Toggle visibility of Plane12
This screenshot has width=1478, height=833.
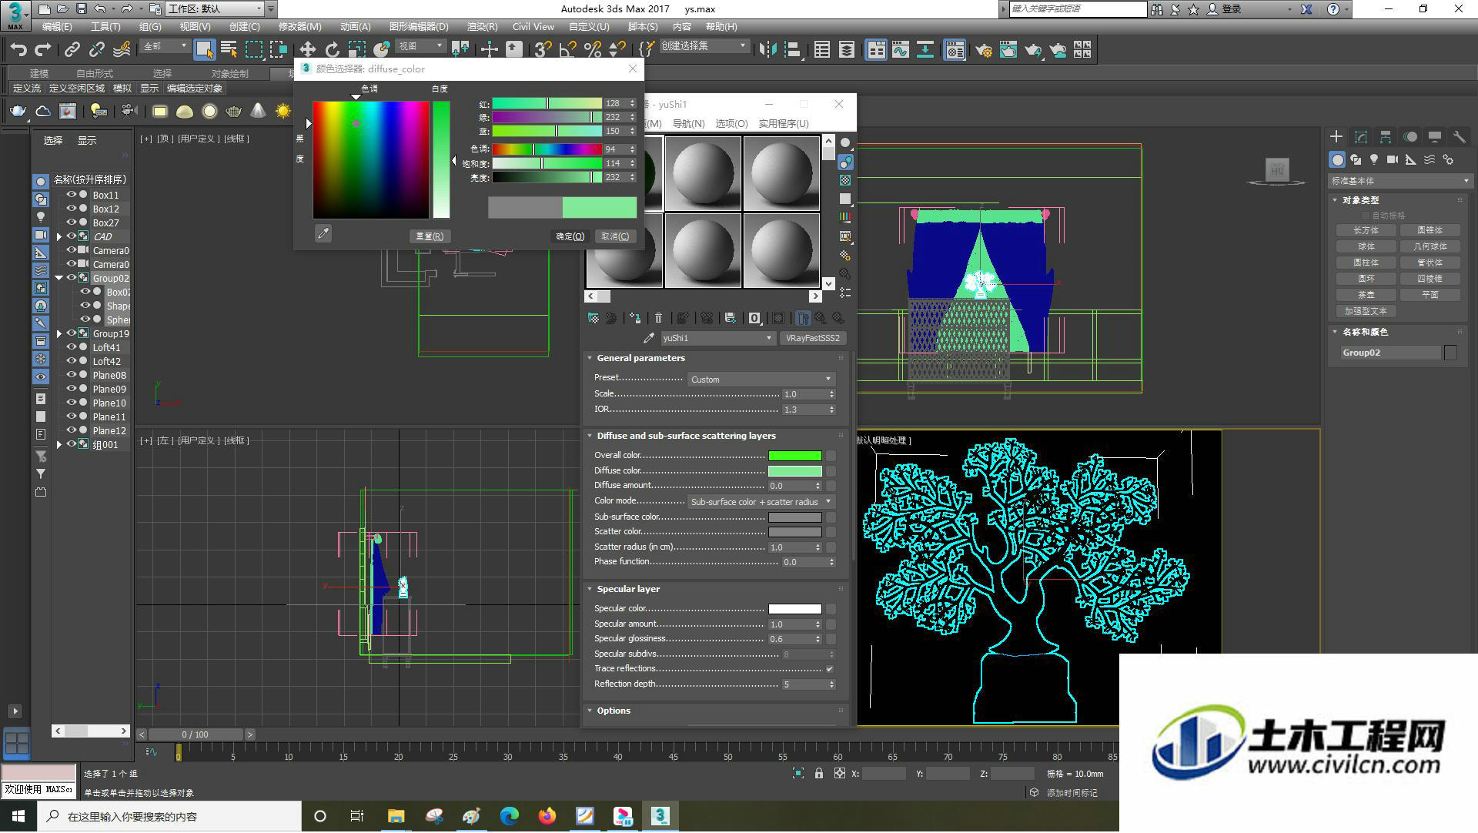(x=71, y=430)
